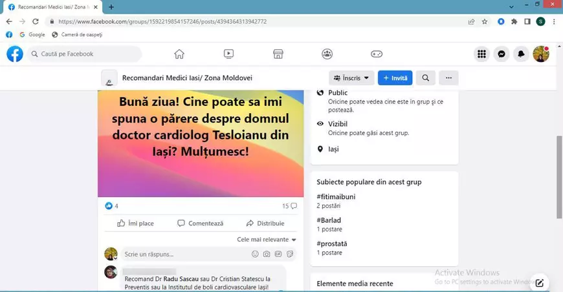Open the Marketplace storefront icon
Image resolution: width=563 pixels, height=292 pixels.
[x=278, y=54]
